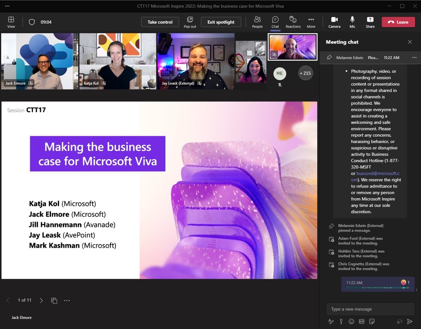Click the spotlight icon beside Jay Leask name

[x=199, y=83]
